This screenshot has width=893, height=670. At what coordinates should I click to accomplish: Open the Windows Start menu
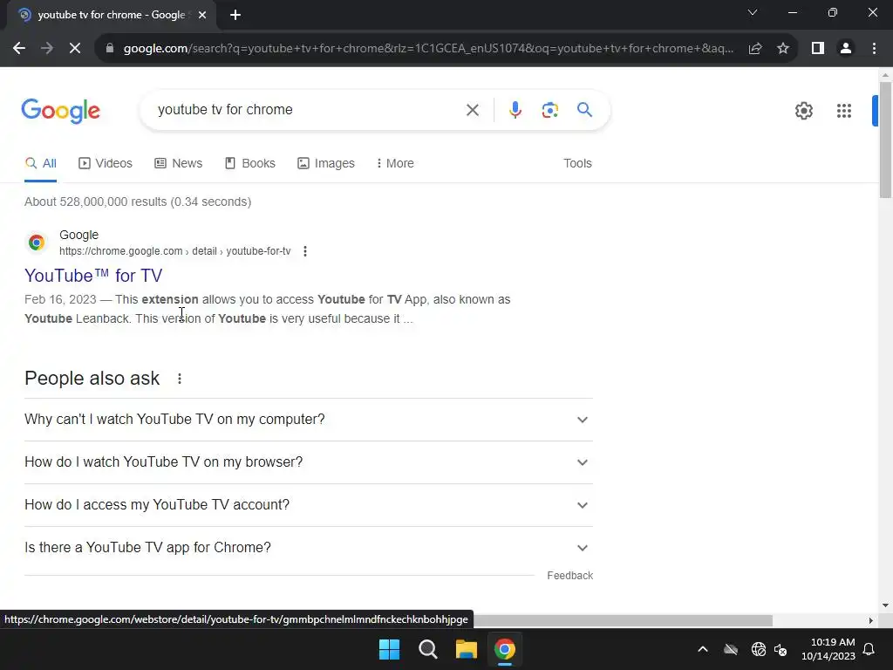pos(390,649)
